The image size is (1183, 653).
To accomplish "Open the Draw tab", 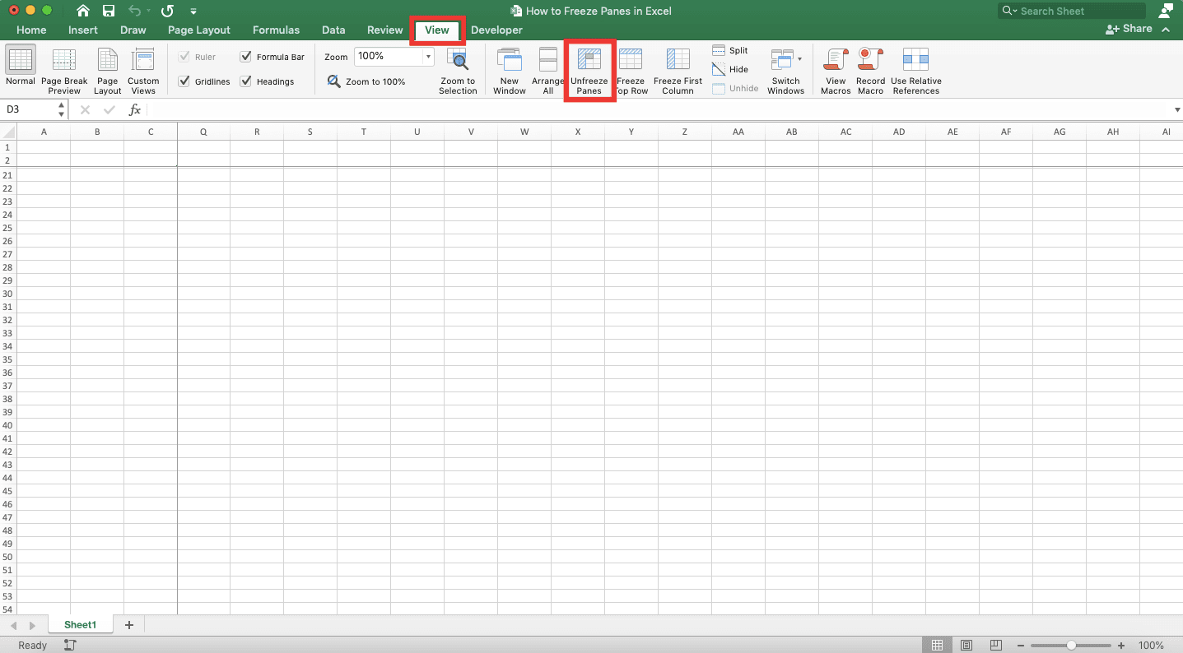I will (133, 30).
